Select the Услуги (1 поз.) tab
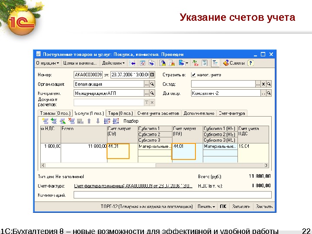This screenshot has width=312, height=234. (x=89, y=113)
